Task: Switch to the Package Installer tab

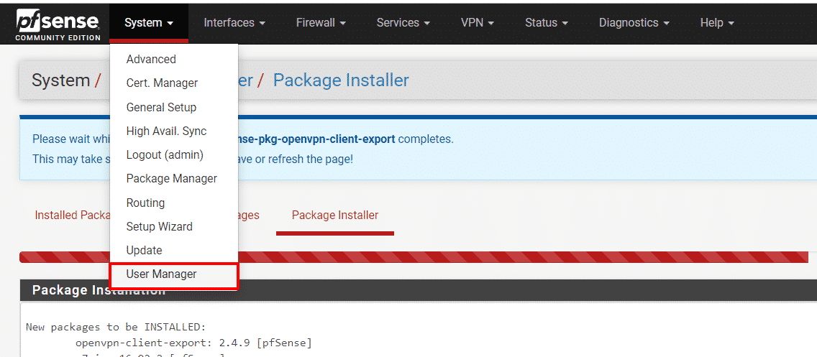Action: tap(335, 215)
